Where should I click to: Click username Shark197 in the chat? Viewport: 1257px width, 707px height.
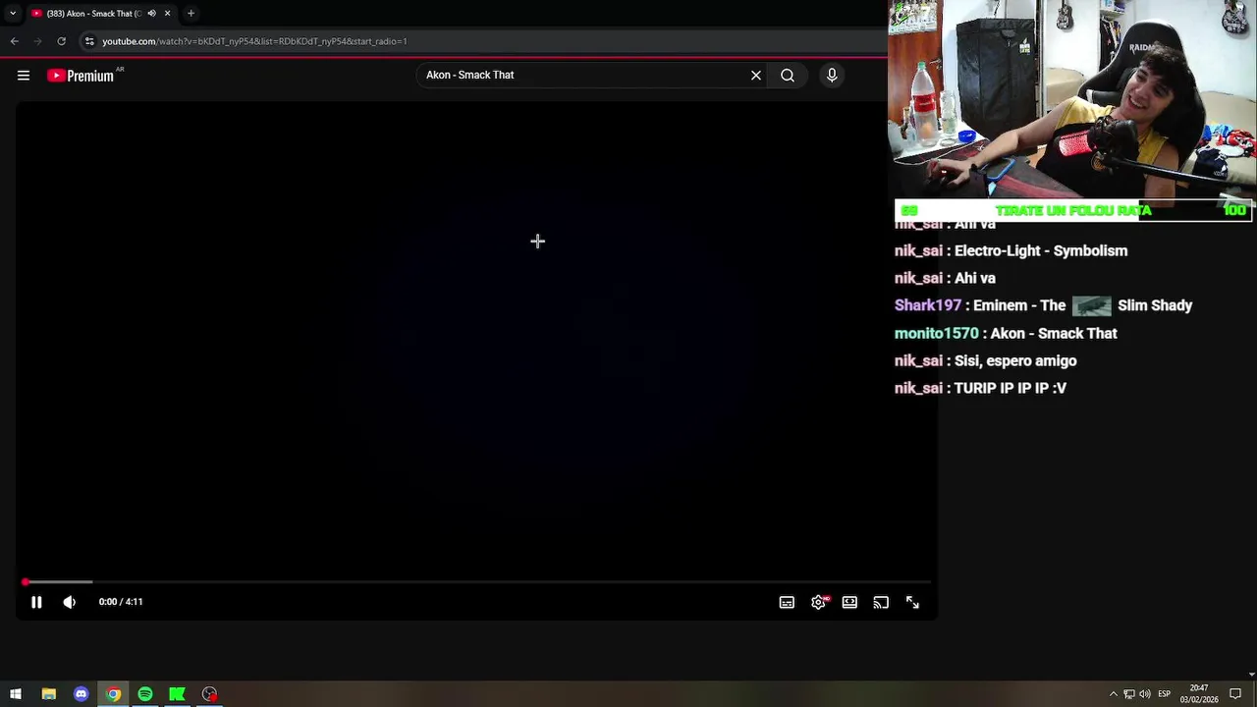pos(928,306)
